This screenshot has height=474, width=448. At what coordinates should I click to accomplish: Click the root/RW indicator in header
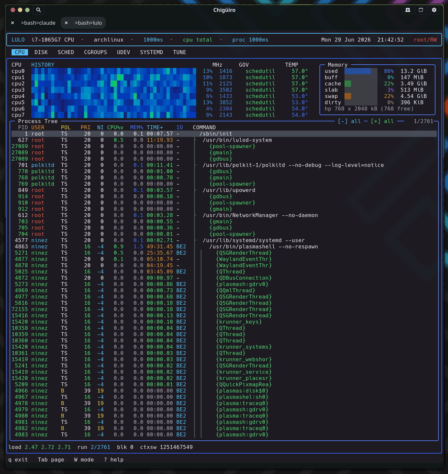[x=425, y=40]
